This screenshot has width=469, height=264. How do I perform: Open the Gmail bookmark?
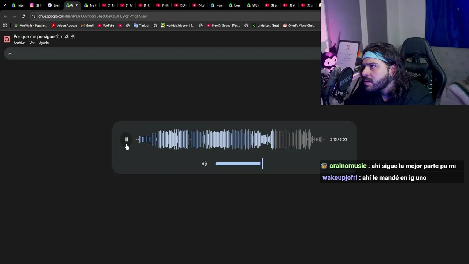coord(87,26)
